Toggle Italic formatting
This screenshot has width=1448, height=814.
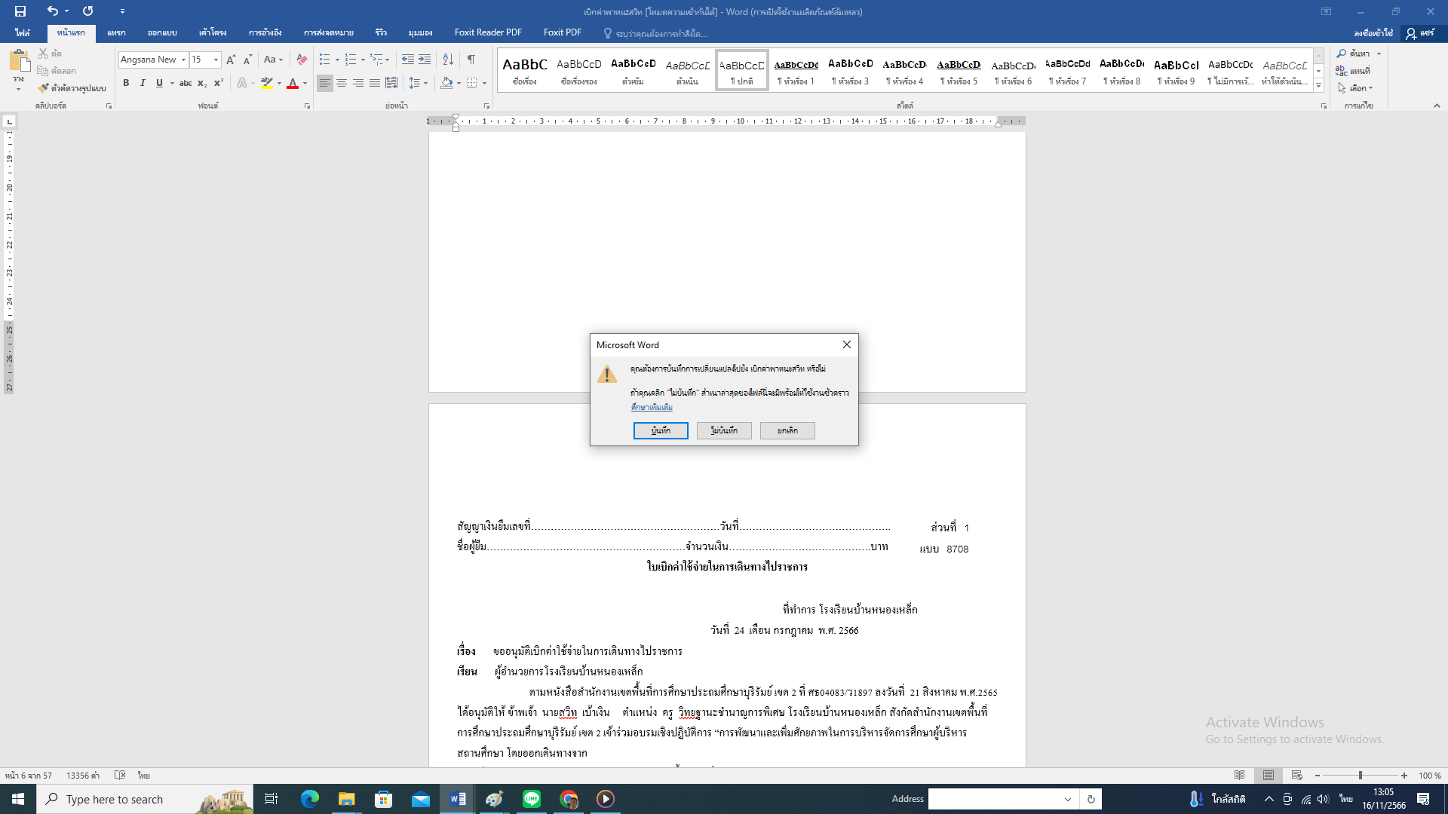(x=143, y=83)
